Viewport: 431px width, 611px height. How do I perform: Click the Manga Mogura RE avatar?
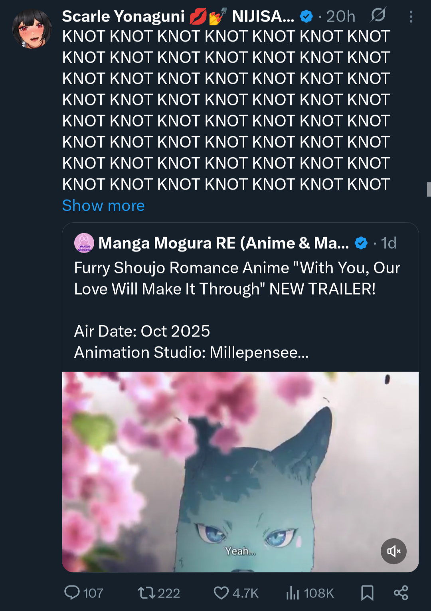pos(84,243)
